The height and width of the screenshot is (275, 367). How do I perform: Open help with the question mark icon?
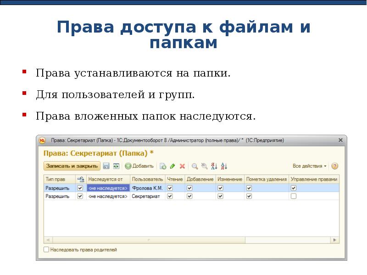[334, 166]
